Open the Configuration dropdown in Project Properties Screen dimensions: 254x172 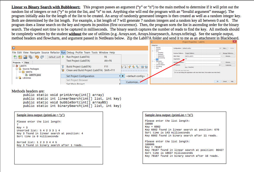(220, 48)
